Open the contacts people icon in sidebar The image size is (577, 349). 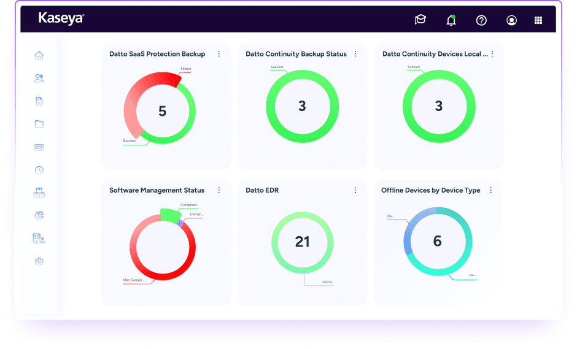pyautogui.click(x=39, y=79)
